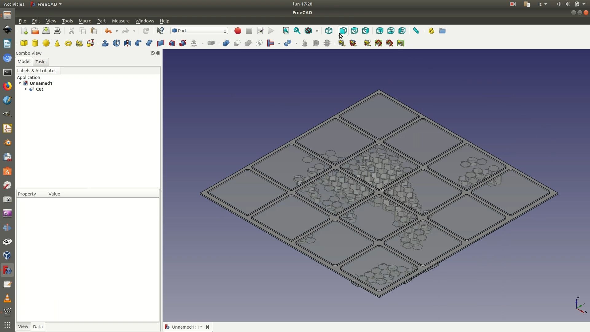Click the Activities button
Screen dimensions: 590x332
[x=14, y=4]
